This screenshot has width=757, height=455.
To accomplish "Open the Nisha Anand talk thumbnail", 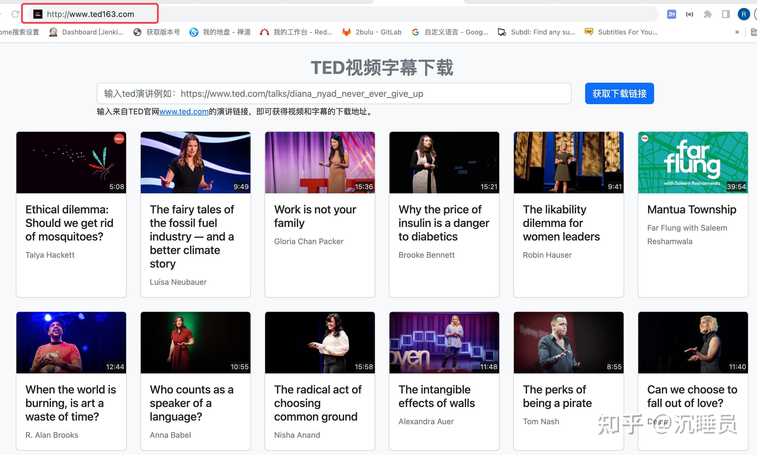I will pyautogui.click(x=320, y=342).
